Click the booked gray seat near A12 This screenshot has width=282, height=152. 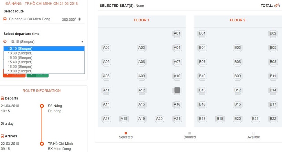[177, 90]
